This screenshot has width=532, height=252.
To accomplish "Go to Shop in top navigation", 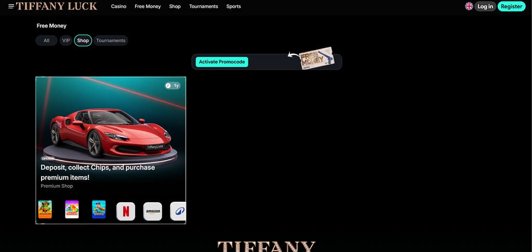I will pos(175,6).
